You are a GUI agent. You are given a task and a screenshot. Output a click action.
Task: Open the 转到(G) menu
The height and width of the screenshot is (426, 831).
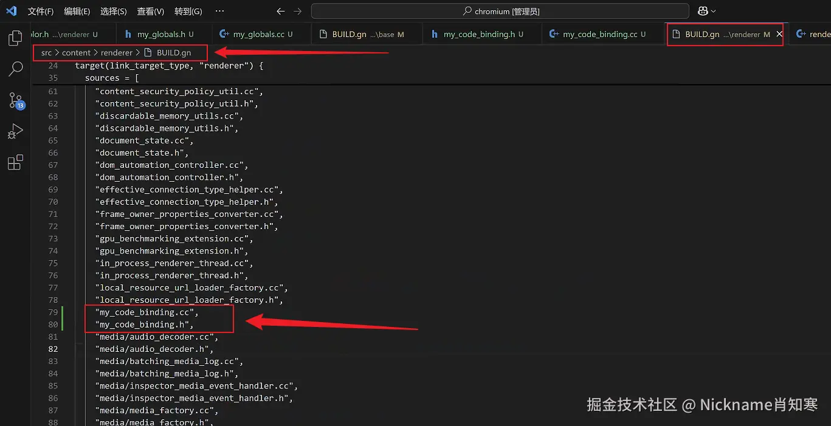pos(188,11)
